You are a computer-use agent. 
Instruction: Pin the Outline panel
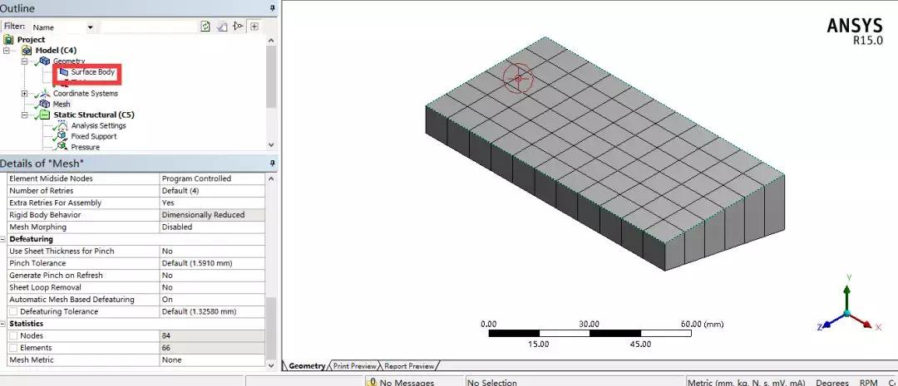[272, 7]
